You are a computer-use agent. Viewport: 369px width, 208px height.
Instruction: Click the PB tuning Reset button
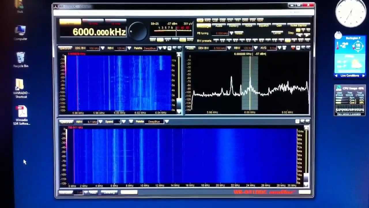tap(239, 33)
